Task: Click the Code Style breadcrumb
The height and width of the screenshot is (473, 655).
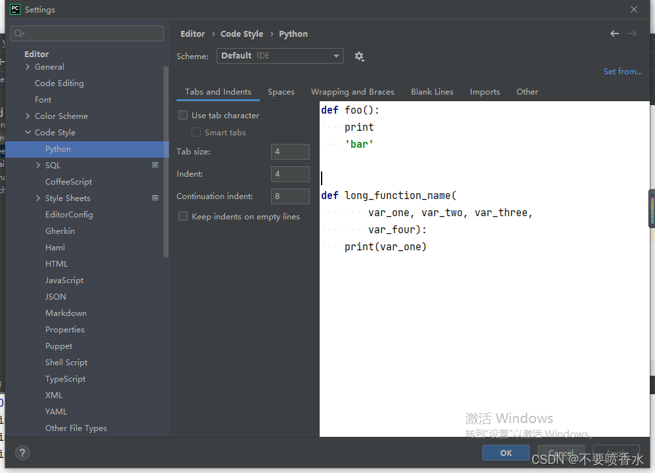Action: point(242,34)
